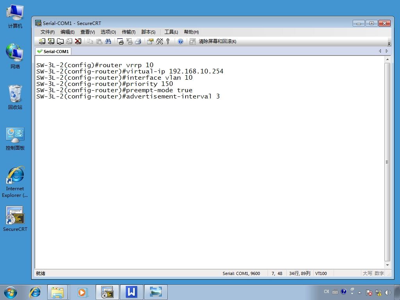Open the 编辑(E) menu
The height and width of the screenshot is (300, 400).
tap(67, 32)
